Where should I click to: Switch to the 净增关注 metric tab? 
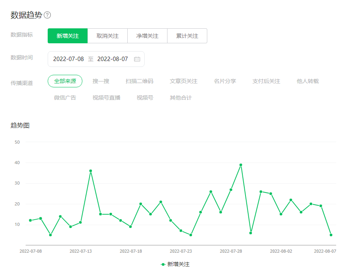147,36
